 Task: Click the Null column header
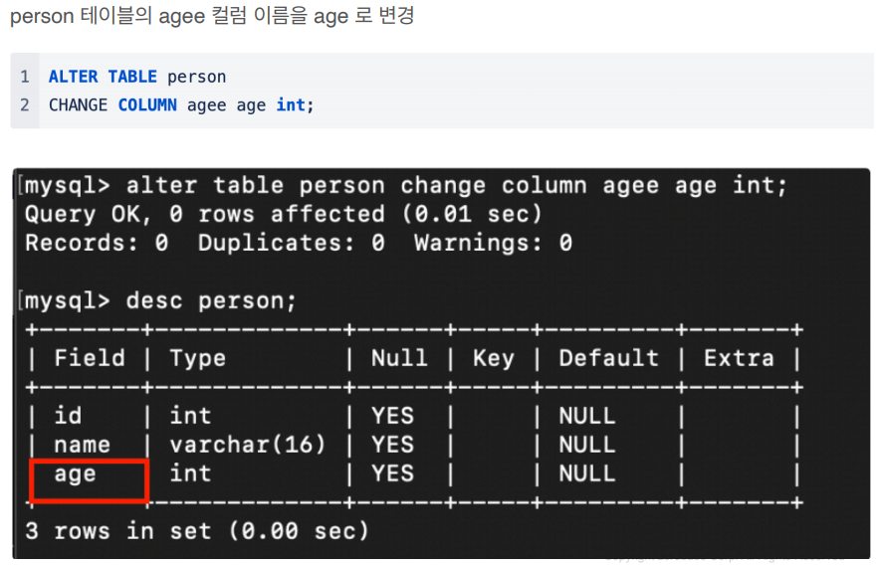pyautogui.click(x=400, y=358)
